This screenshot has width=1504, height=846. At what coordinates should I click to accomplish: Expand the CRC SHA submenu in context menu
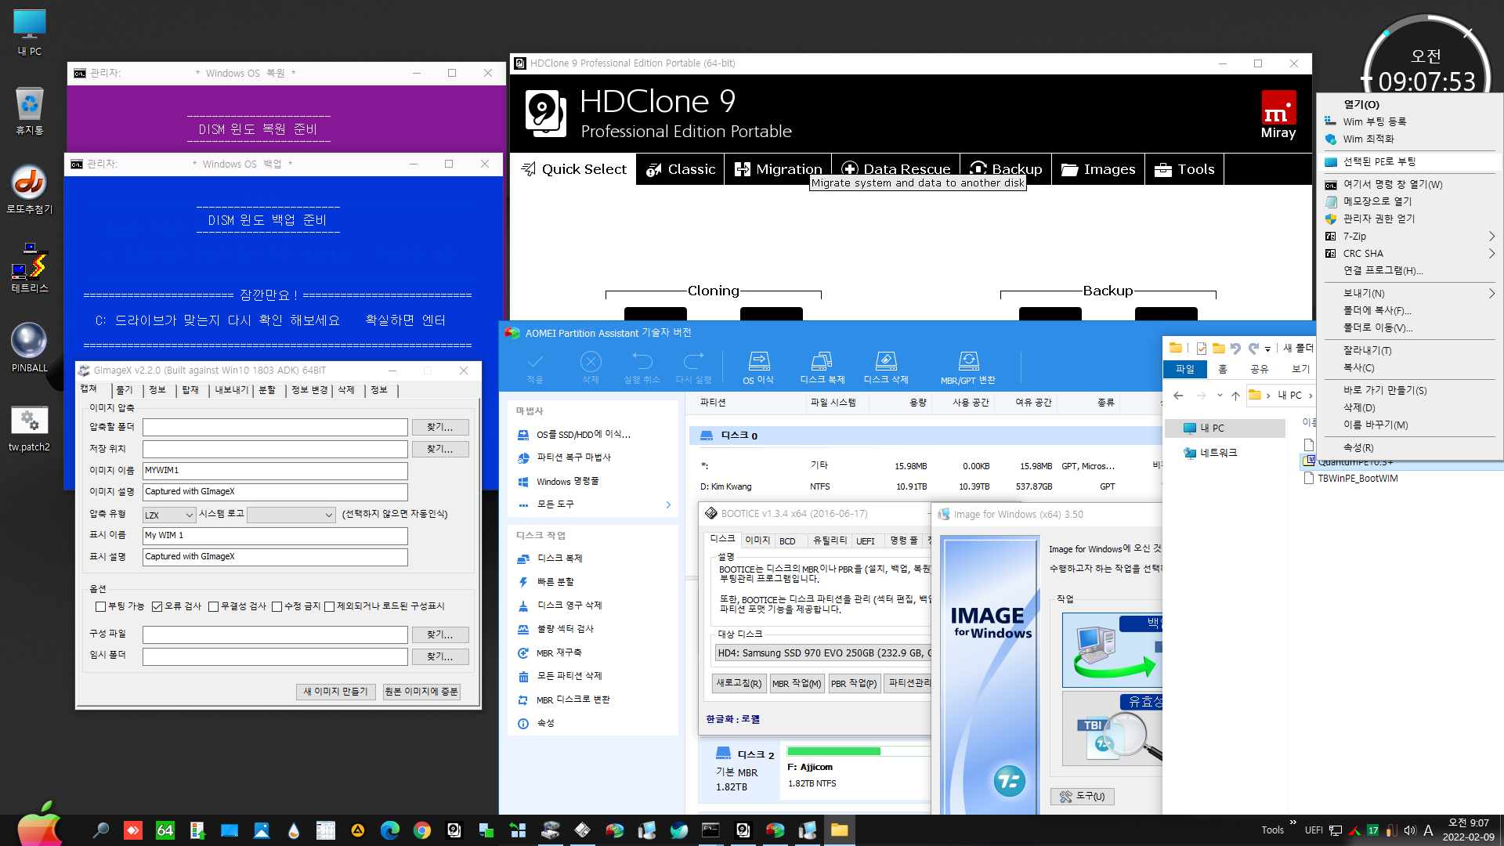[1491, 253]
